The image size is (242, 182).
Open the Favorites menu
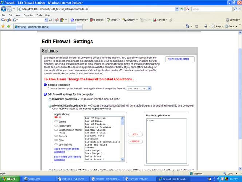click(x=28, y=15)
